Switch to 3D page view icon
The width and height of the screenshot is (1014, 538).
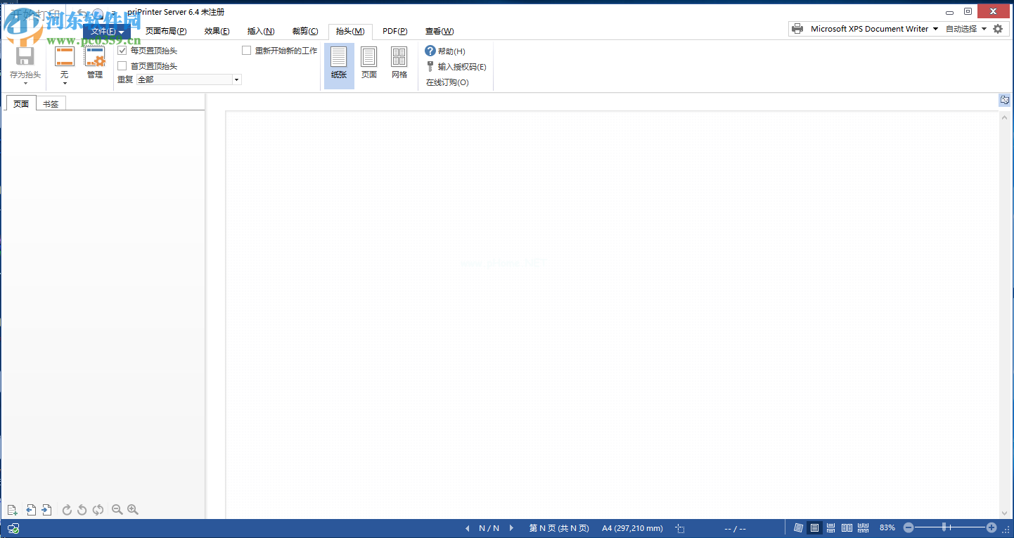tap(798, 528)
